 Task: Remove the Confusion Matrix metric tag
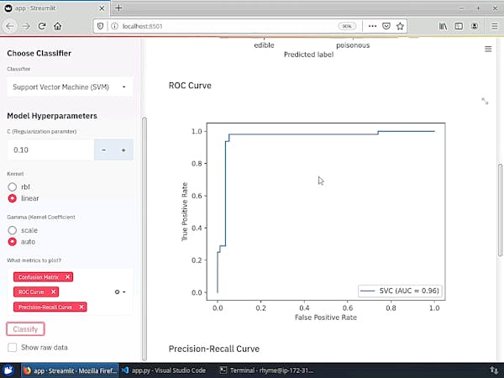tap(67, 276)
